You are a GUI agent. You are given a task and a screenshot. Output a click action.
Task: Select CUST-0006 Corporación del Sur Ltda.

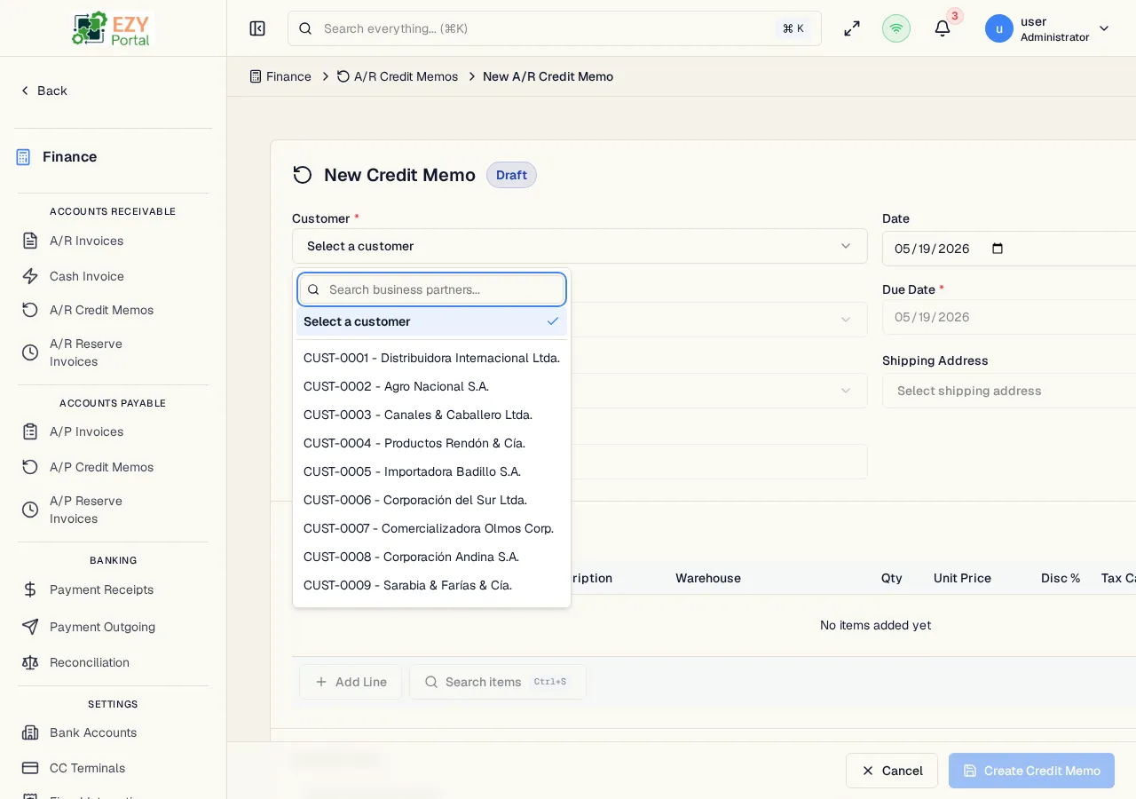pos(431,500)
